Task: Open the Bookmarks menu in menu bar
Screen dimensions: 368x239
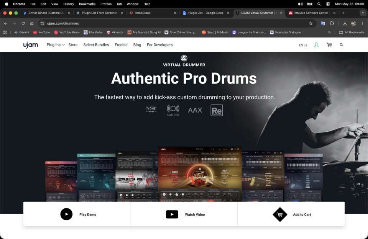Action: (87, 4)
